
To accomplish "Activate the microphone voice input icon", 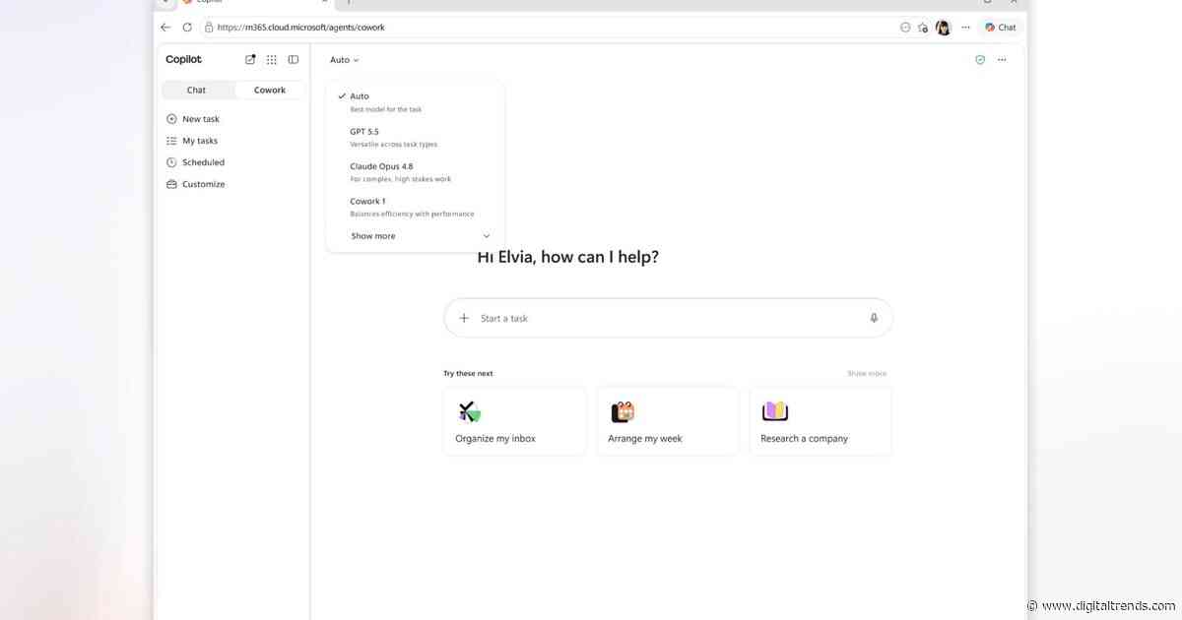I will 874,318.
